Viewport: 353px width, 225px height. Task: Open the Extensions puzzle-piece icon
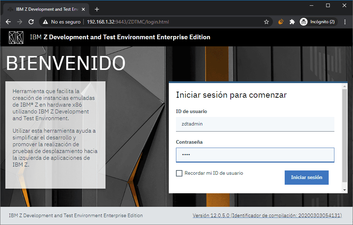[x=292, y=22]
